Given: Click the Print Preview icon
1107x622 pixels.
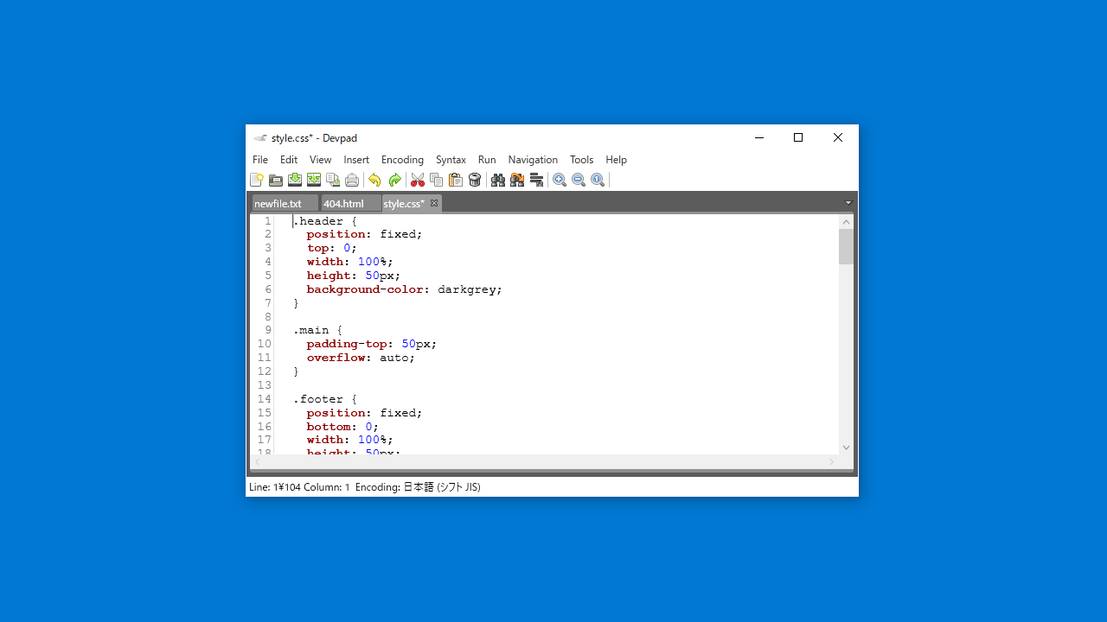Looking at the screenshot, I should tap(333, 180).
